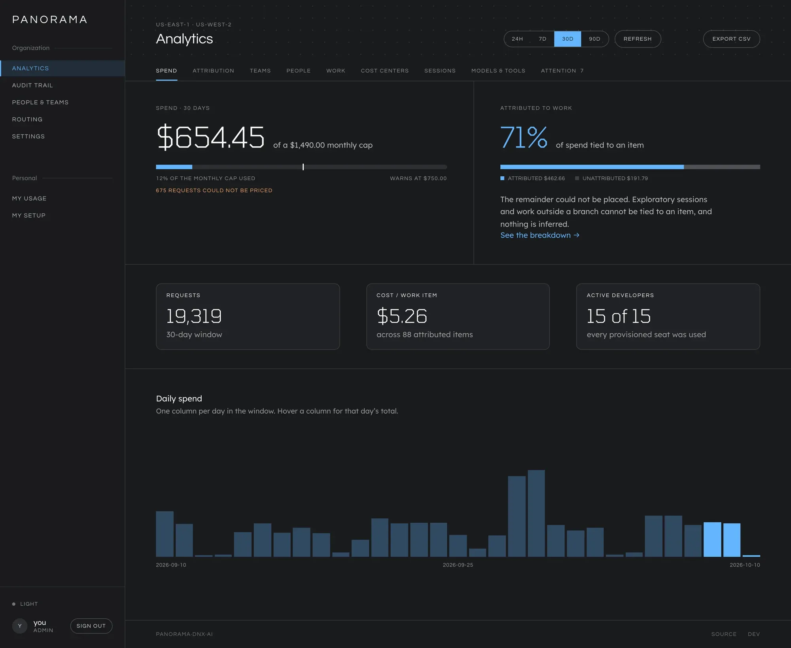Click the PANORAMA logo
Viewport: 791px width, 648px height.
tap(49, 20)
